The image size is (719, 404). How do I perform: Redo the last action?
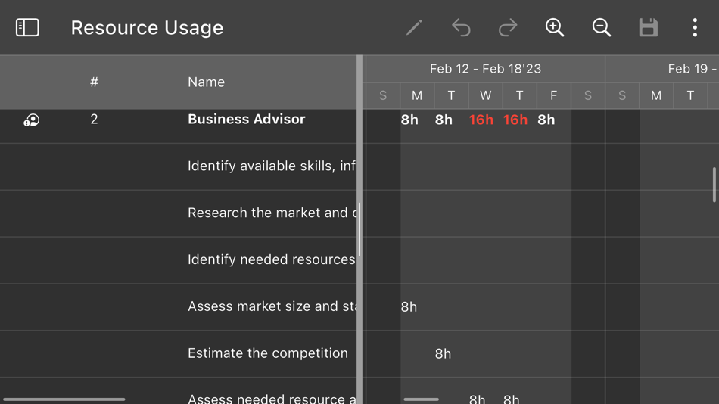508,27
